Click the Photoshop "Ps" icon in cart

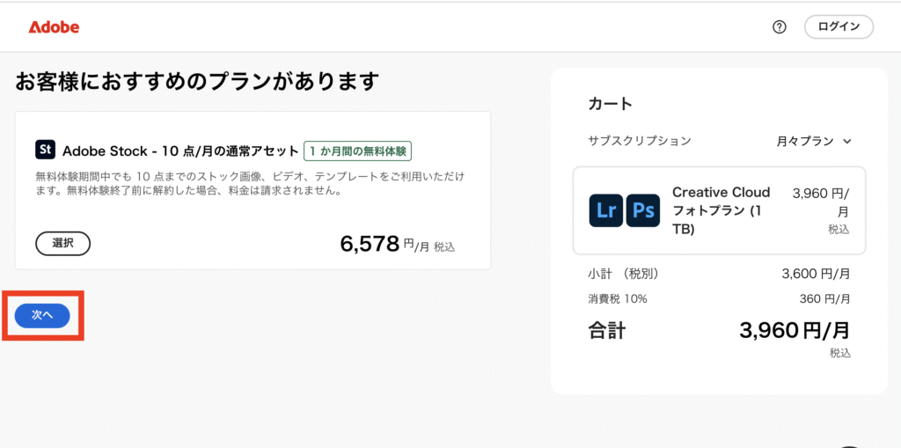click(x=643, y=210)
